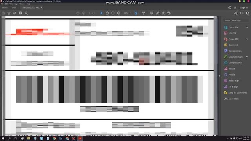Viewport: 251px width, 141px height.
Task: Open Task View on the taskbar
Action: pos(16,138)
